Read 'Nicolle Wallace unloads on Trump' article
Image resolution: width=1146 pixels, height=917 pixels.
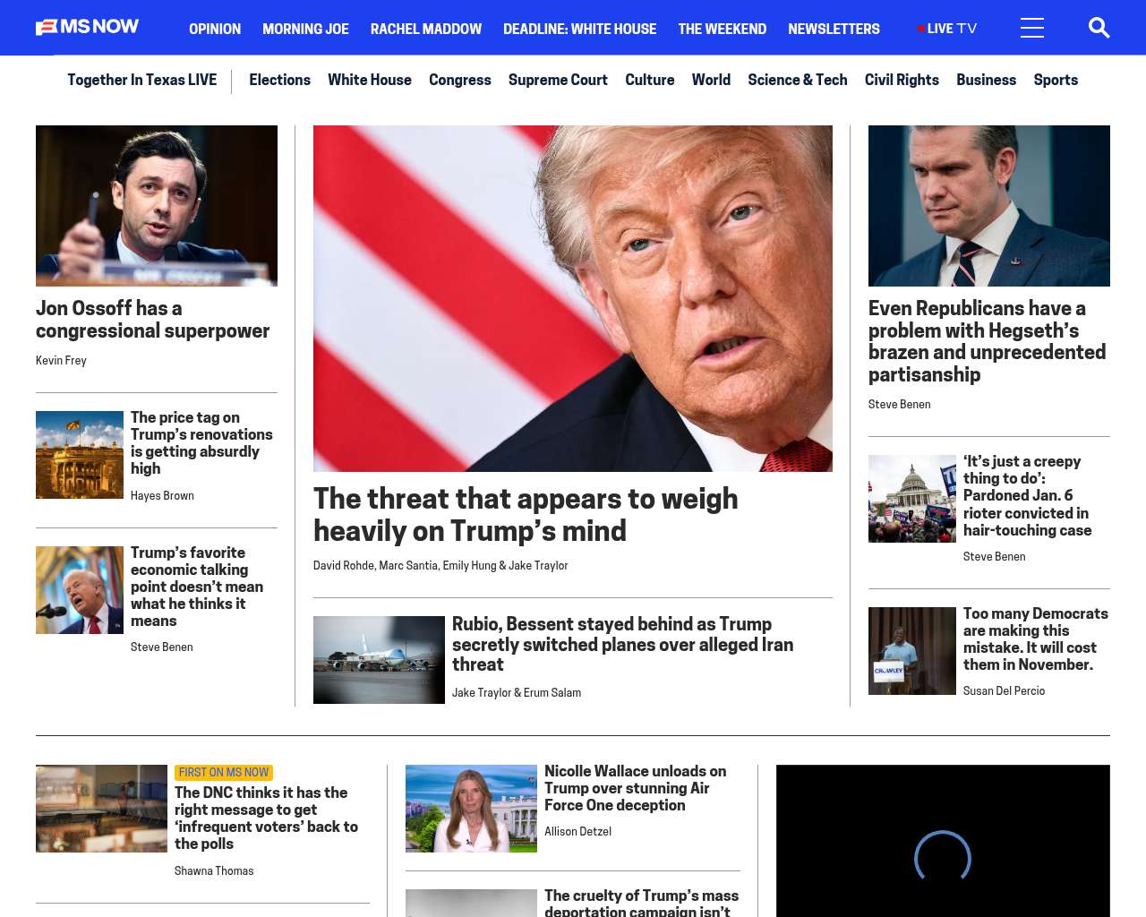click(x=635, y=788)
